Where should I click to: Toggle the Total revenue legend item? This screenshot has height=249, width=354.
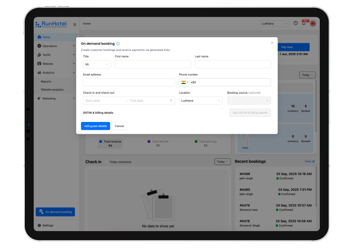110,143
